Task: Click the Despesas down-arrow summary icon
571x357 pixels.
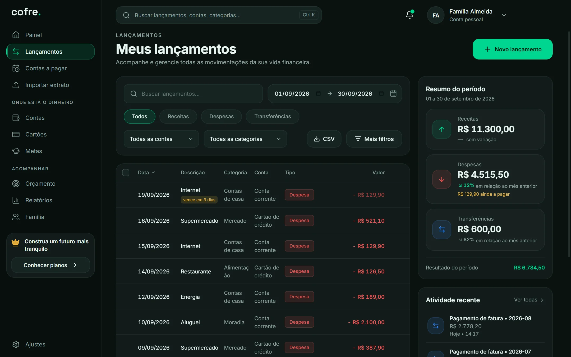Action: click(x=442, y=179)
